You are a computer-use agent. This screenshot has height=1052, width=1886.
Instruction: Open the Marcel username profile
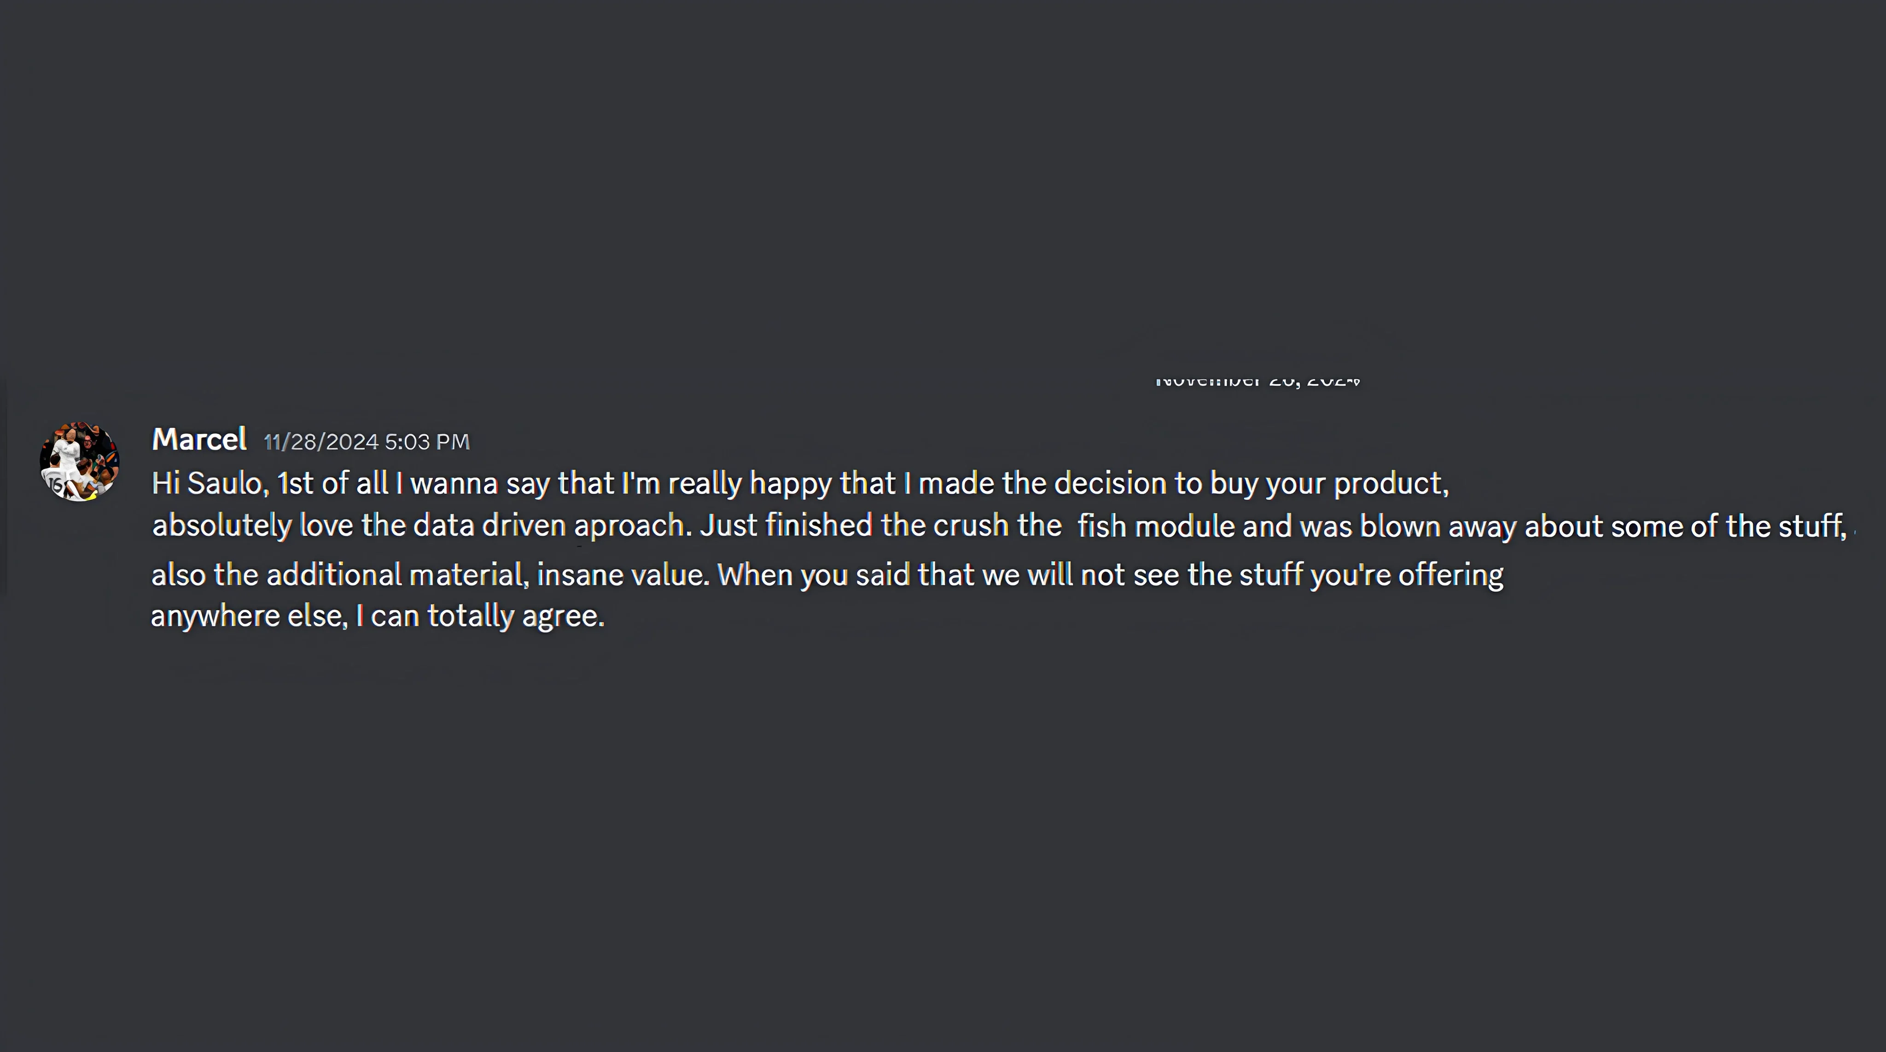[x=198, y=439]
